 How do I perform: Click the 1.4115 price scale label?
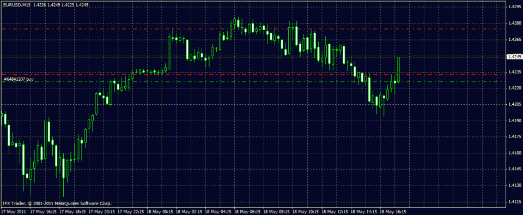pyautogui.click(x=514, y=202)
